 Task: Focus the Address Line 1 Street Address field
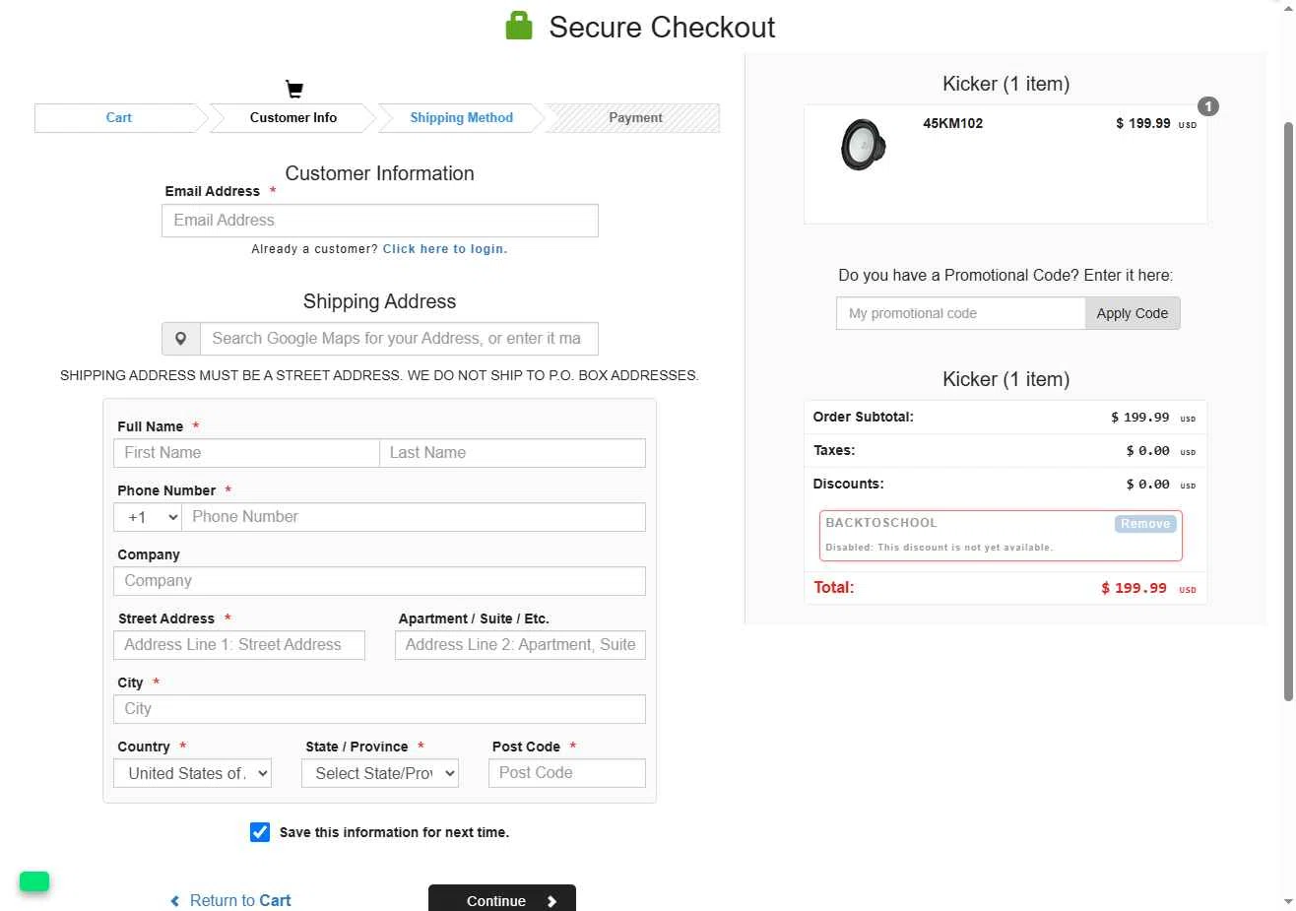click(239, 645)
